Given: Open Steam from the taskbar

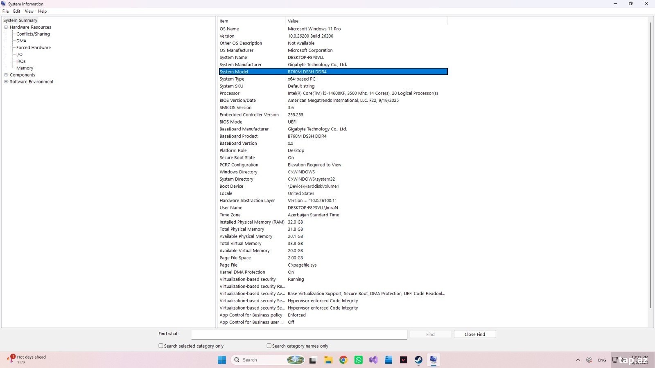Looking at the screenshot, I should (418, 360).
